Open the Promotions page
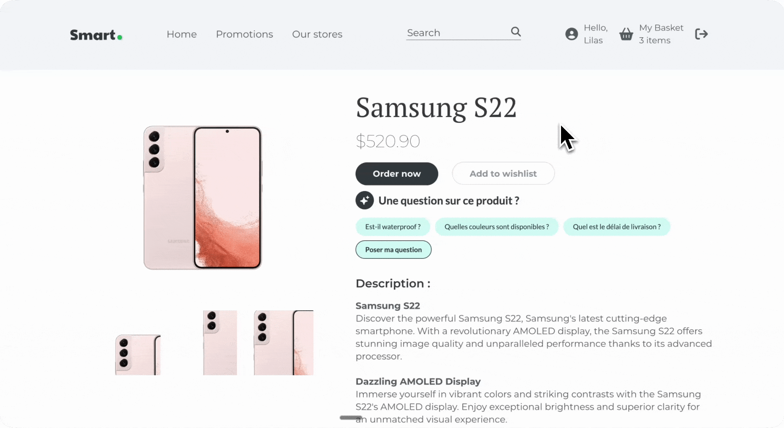This screenshot has width=784, height=428. point(244,34)
